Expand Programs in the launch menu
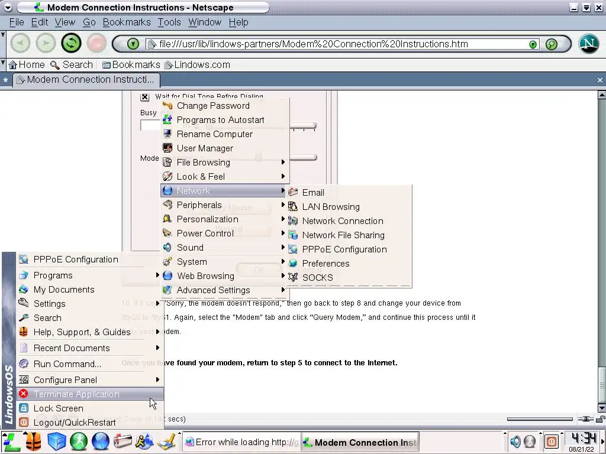Image resolution: width=606 pixels, height=454 pixels. pos(90,275)
